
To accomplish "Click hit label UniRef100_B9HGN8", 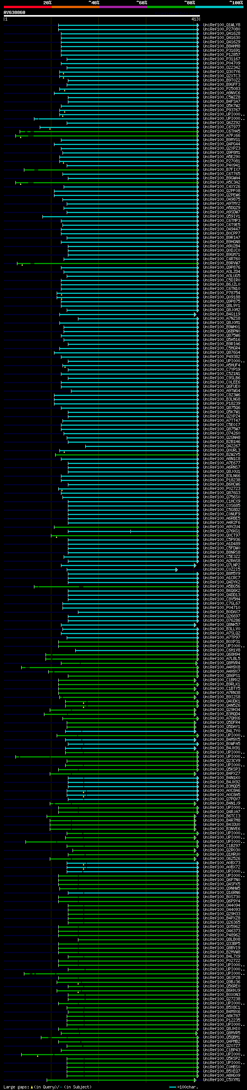I will pyautogui.click(x=222, y=242).
